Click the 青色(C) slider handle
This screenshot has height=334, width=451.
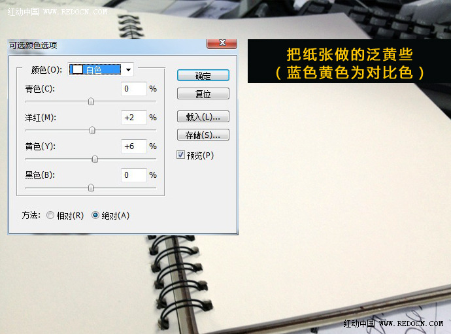91,101
